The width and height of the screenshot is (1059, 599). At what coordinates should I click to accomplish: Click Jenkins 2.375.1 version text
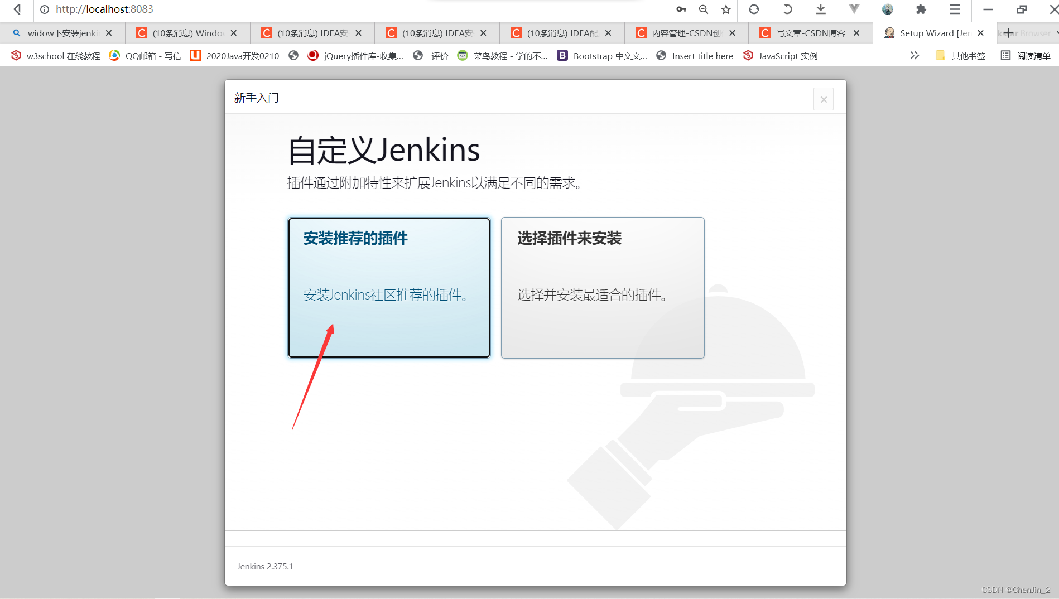click(x=265, y=566)
